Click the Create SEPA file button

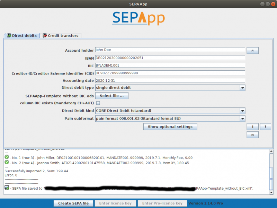click(x=73, y=203)
